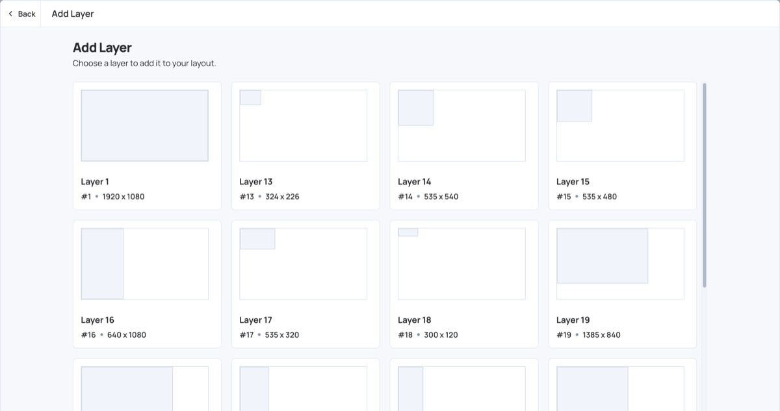
Task: Click the 'Add Layer' title in top bar
Action: pyautogui.click(x=73, y=14)
